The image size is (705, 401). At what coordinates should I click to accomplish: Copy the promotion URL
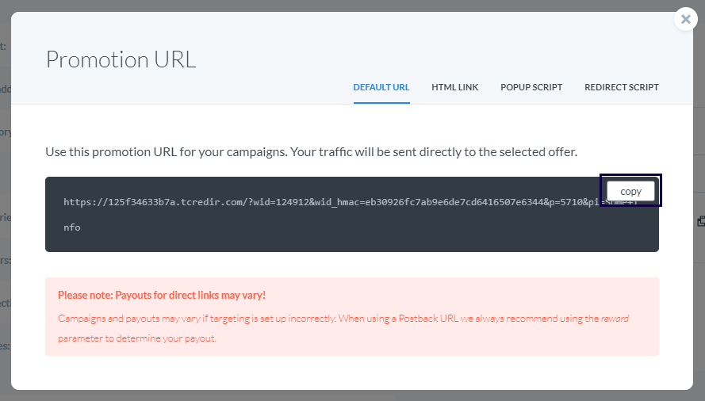[630, 191]
